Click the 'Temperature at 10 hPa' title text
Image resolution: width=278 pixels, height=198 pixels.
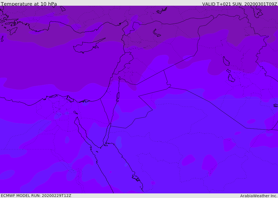pos(29,4)
